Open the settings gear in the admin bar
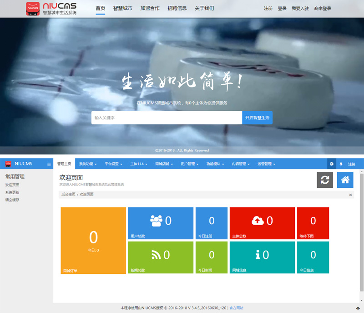Viewport: 364px width, 314px height. [332, 164]
